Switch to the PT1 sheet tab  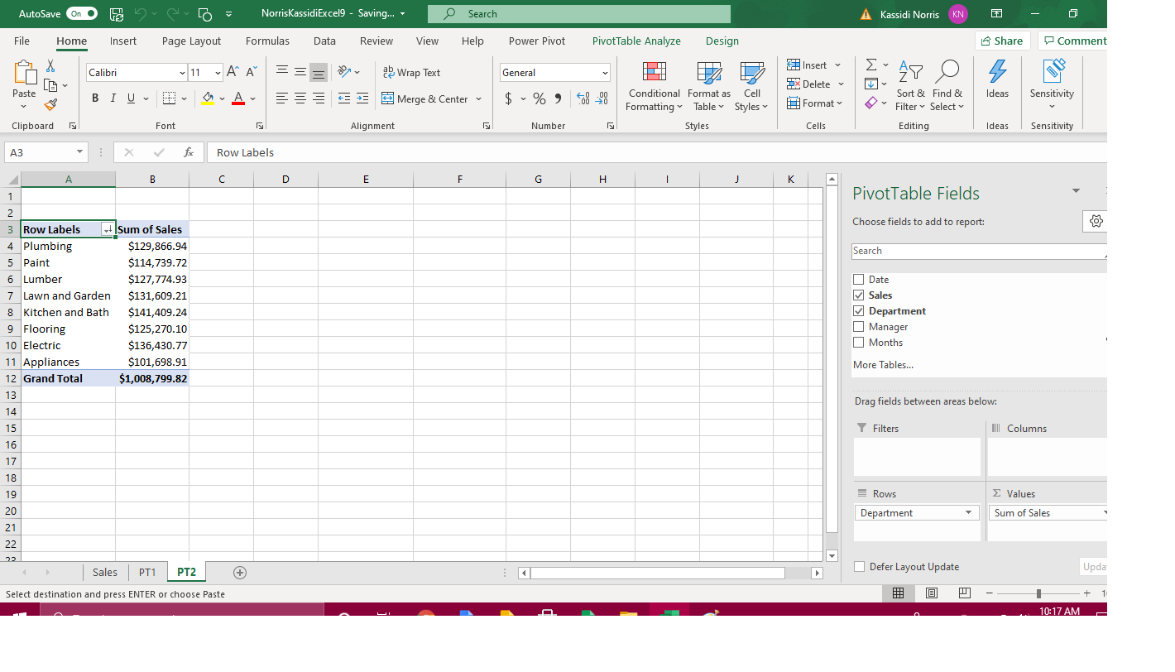pos(147,573)
